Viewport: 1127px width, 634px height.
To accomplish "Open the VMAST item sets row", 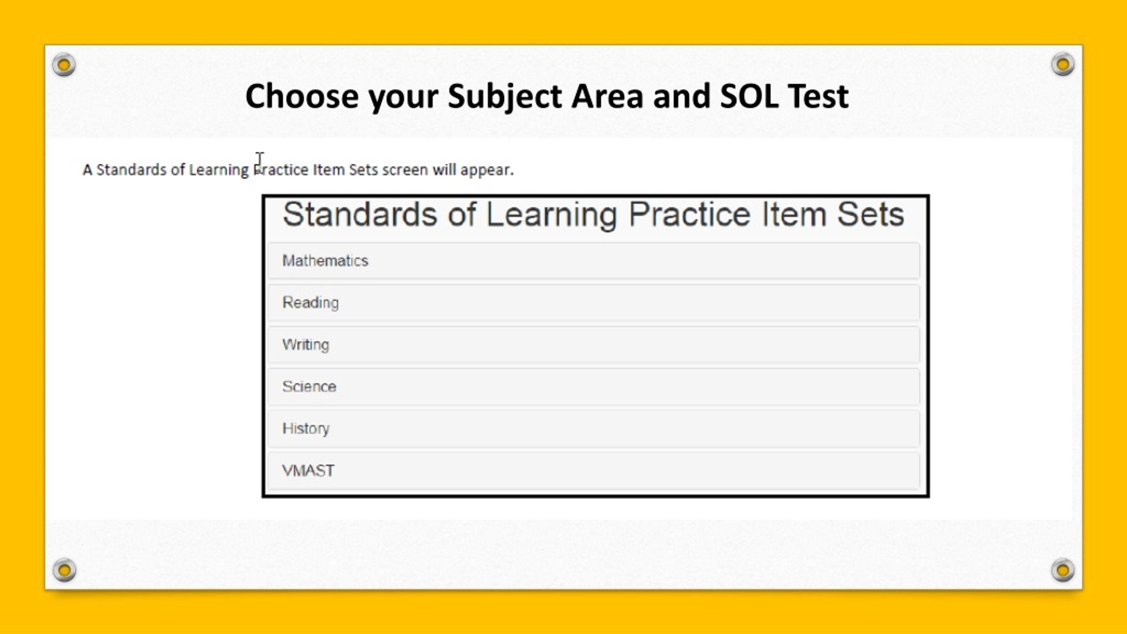I will coord(594,470).
